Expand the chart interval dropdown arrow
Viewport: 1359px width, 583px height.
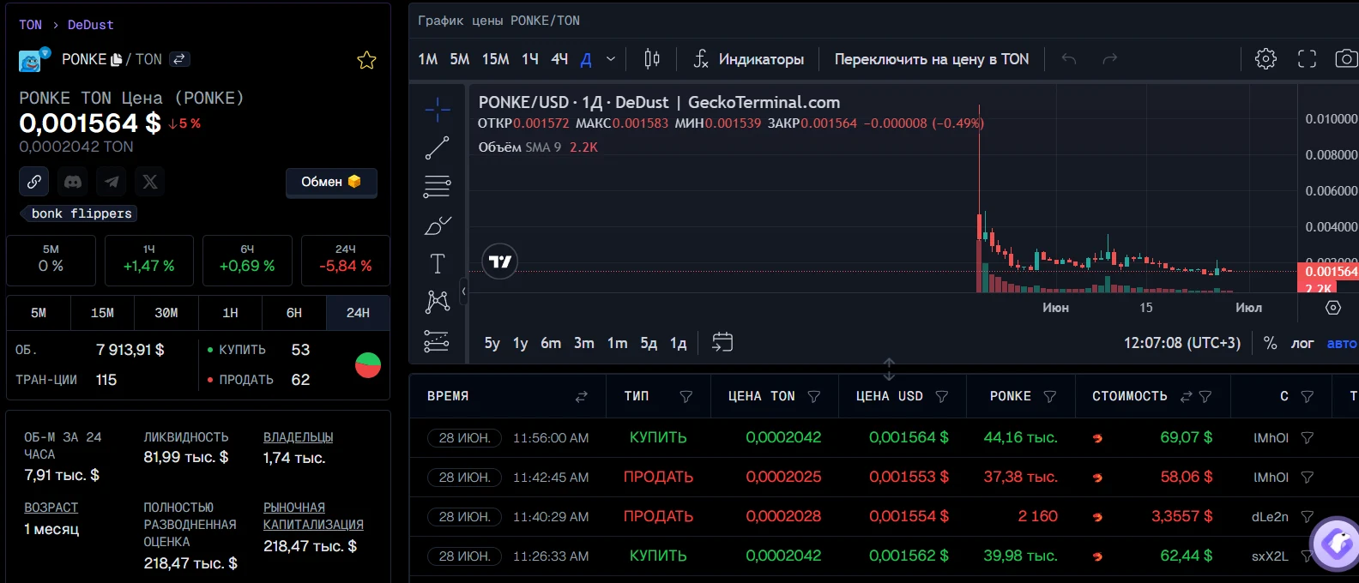pos(611,59)
